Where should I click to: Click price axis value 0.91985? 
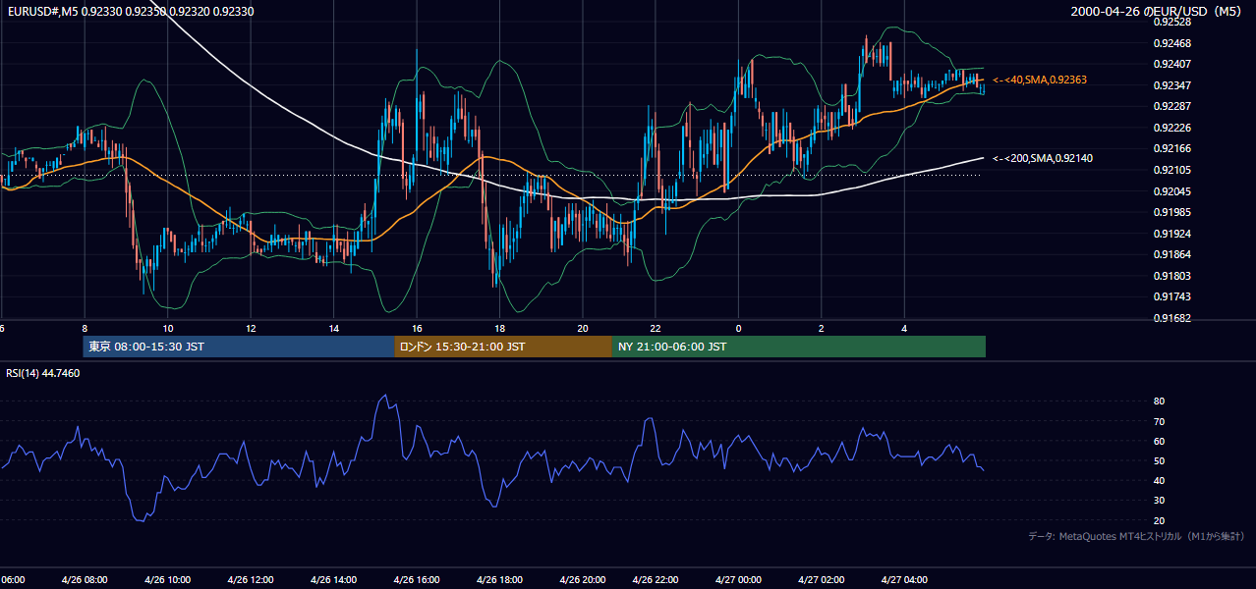pos(1173,212)
